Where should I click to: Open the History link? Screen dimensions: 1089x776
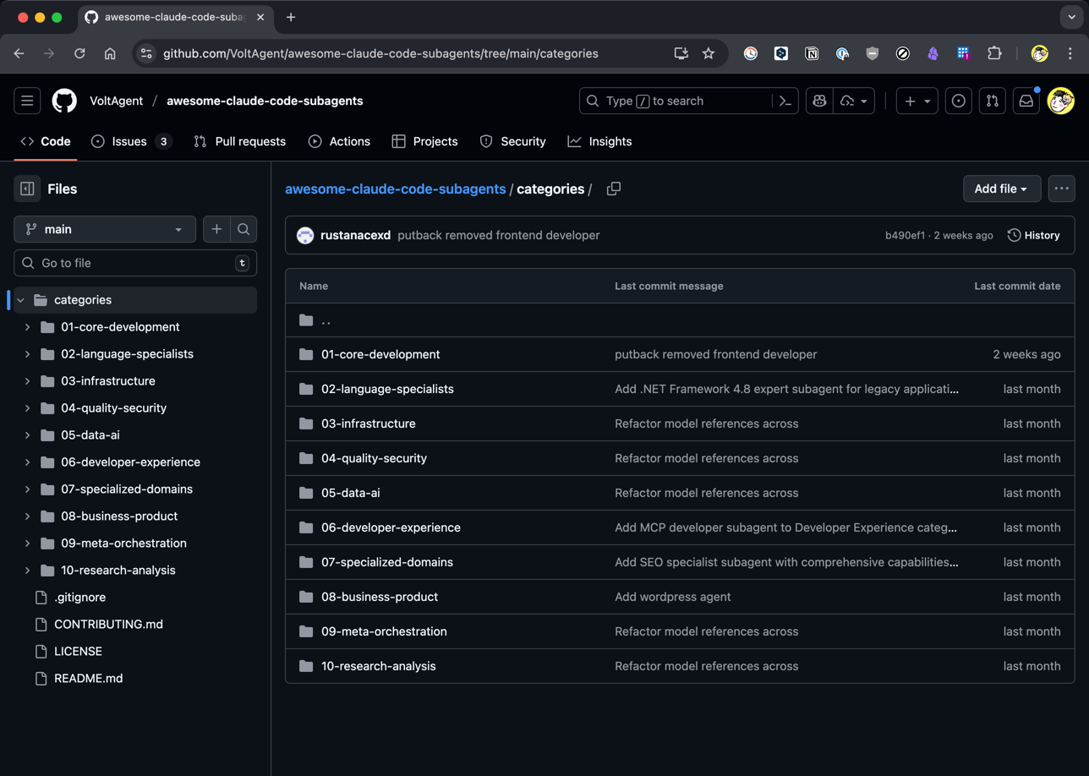pos(1034,235)
